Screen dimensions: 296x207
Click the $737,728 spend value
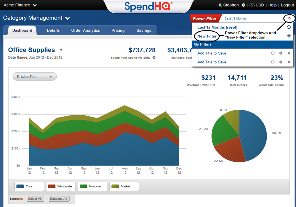tap(142, 50)
